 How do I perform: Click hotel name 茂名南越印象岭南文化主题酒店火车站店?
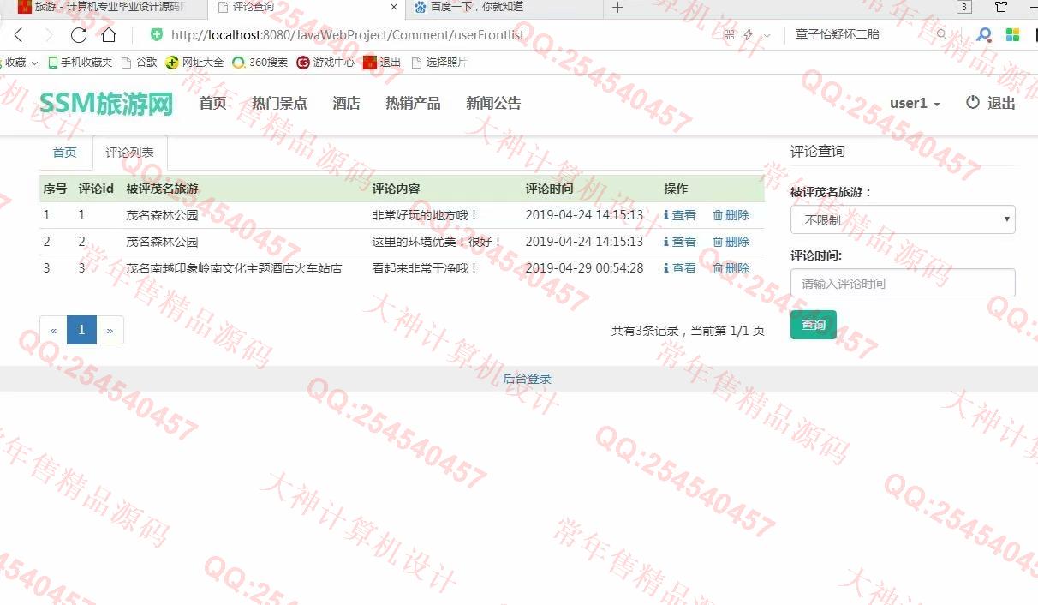click(234, 268)
